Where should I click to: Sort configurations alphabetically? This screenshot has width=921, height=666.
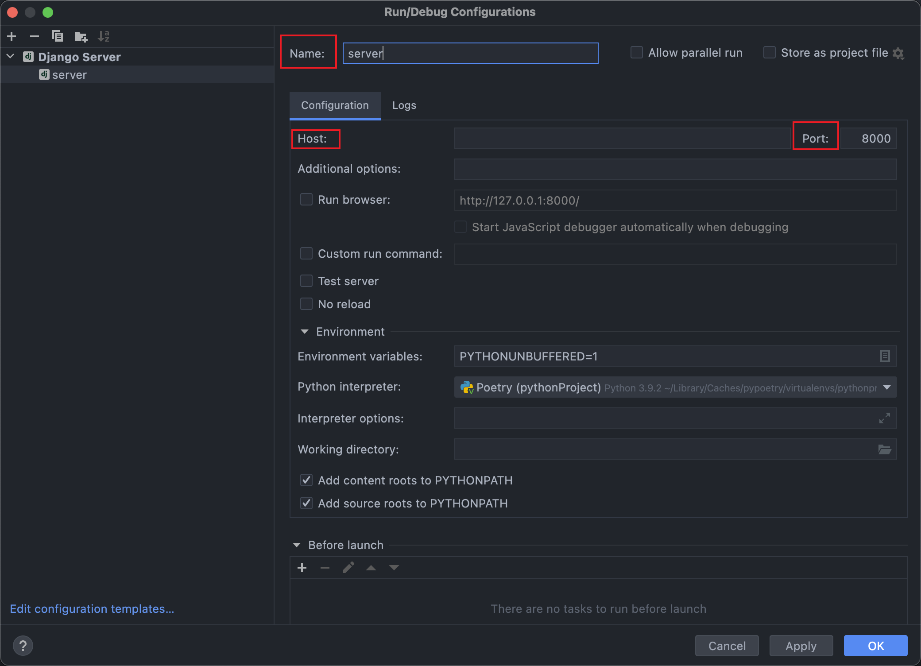(104, 36)
